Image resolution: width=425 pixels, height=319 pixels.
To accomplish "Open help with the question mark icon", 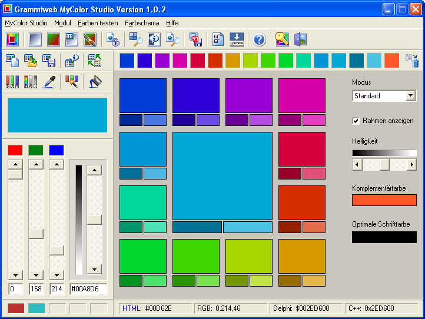I will 260,39.
